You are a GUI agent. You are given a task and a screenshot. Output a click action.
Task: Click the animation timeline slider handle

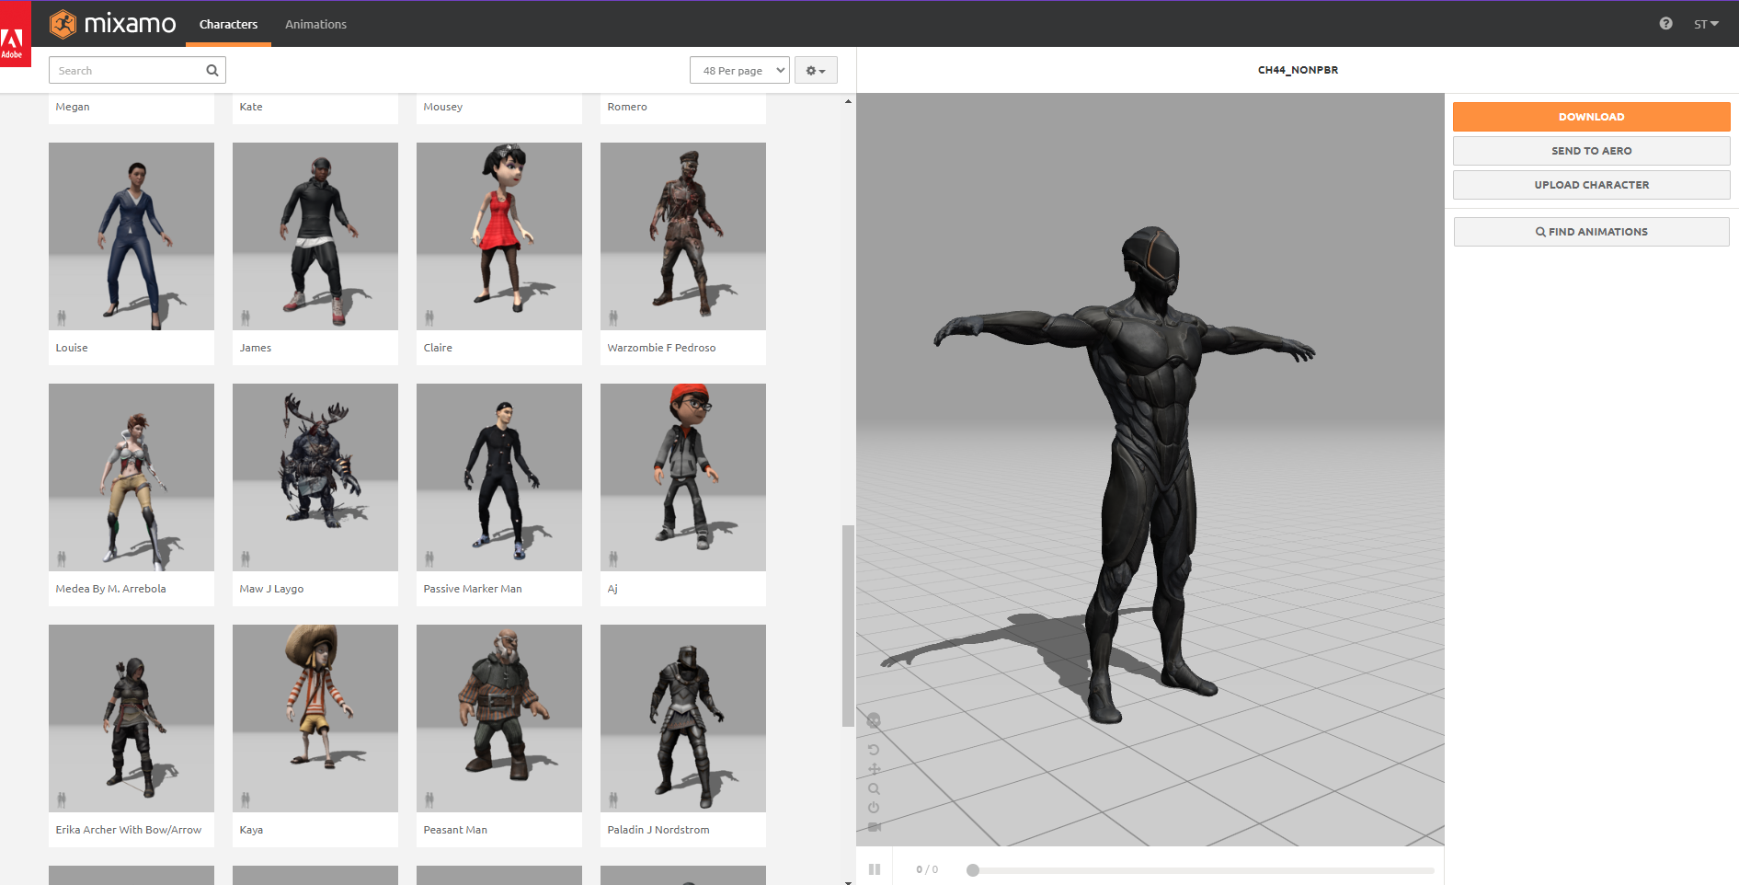coord(973,870)
